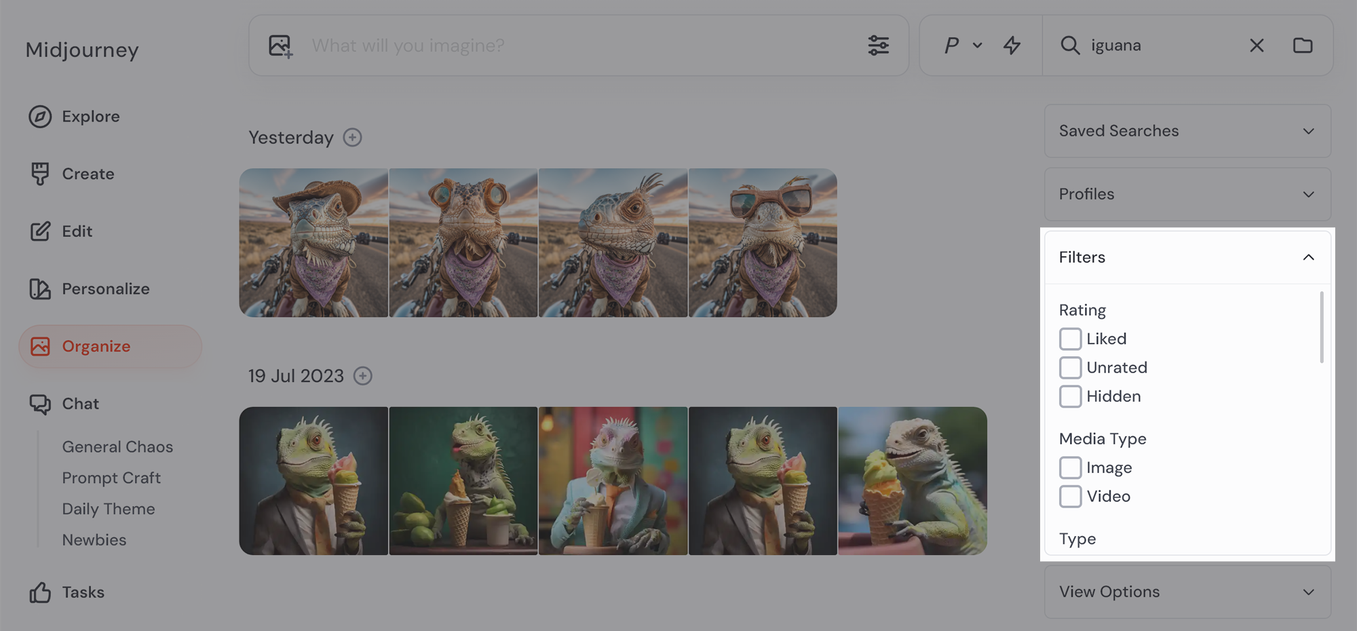Click the Rating filter heading
Screen dimensions: 1357x631
(1082, 310)
